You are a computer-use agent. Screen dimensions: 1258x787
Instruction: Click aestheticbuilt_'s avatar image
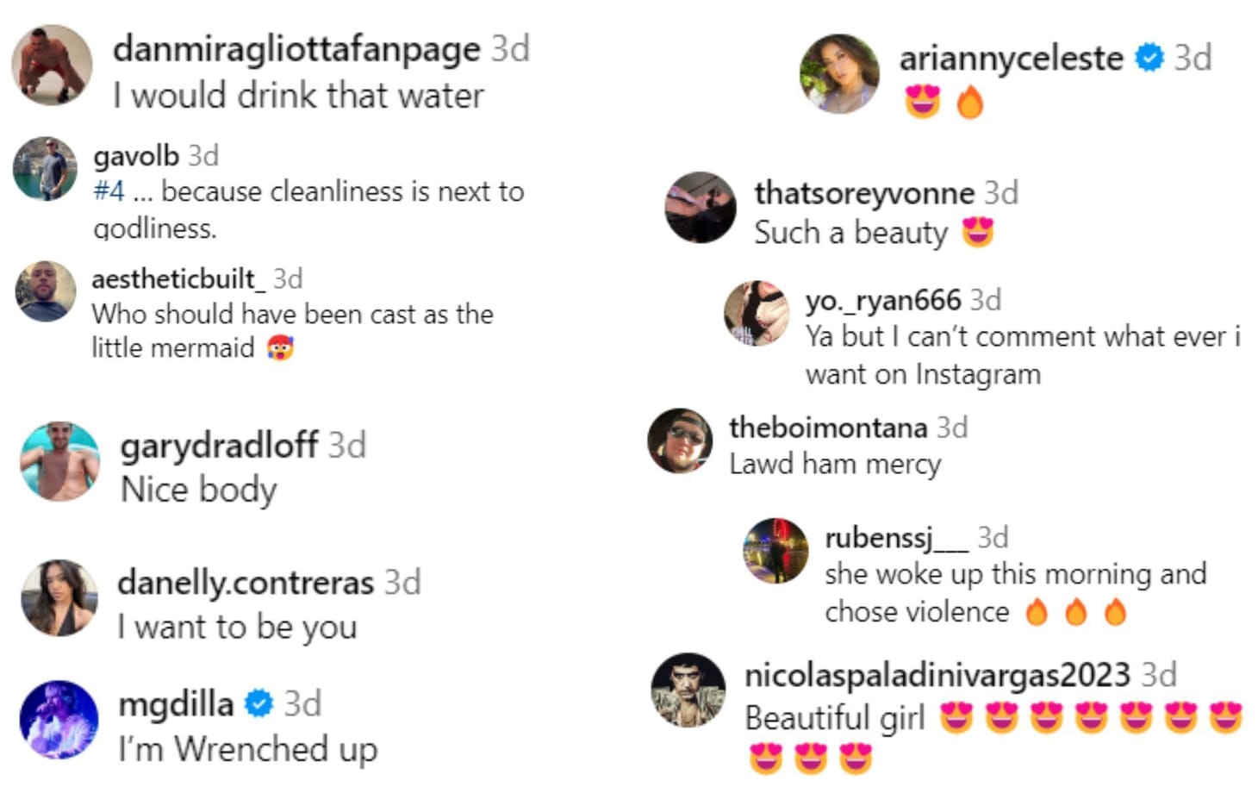[46, 291]
